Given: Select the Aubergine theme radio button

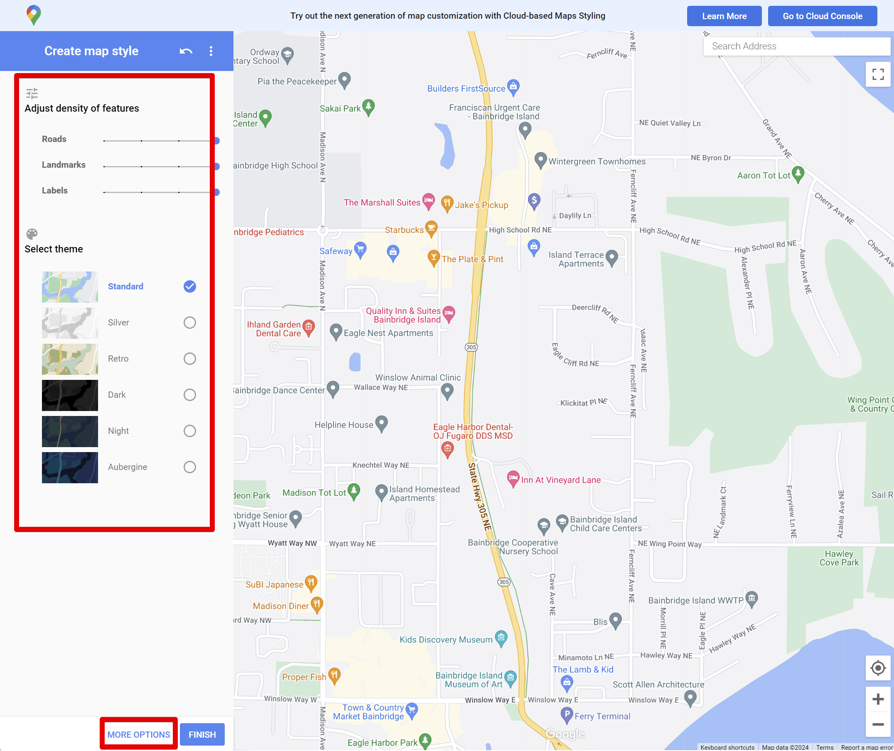Looking at the screenshot, I should coord(190,467).
